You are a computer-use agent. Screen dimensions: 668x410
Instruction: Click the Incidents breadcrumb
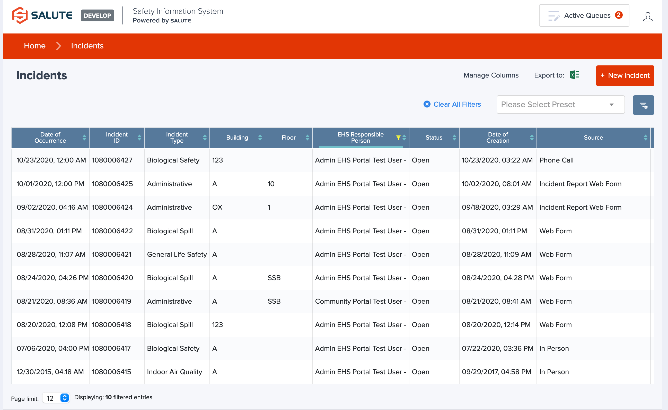click(x=87, y=46)
